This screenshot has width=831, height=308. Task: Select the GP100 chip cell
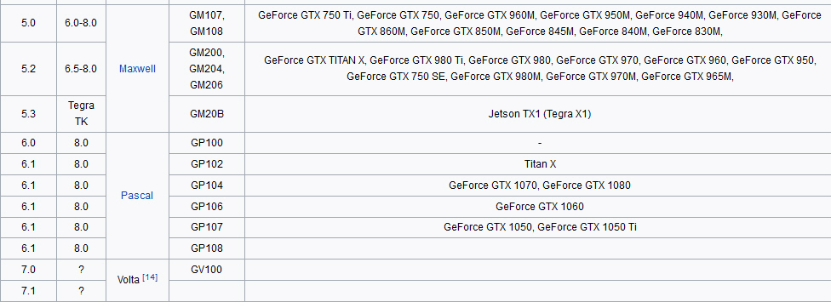point(207,143)
